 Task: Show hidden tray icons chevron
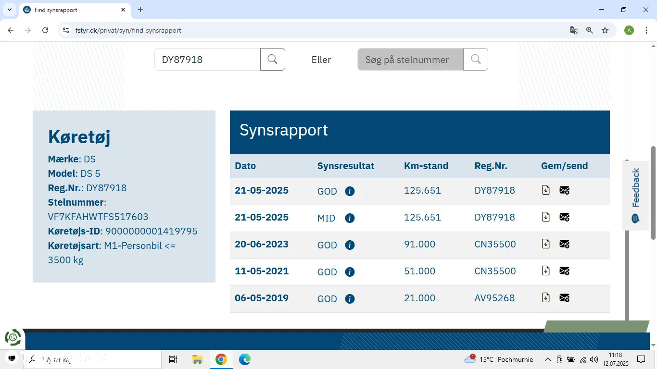click(547, 359)
